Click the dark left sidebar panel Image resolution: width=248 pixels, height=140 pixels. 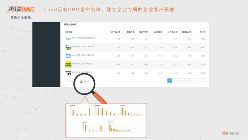(46, 54)
